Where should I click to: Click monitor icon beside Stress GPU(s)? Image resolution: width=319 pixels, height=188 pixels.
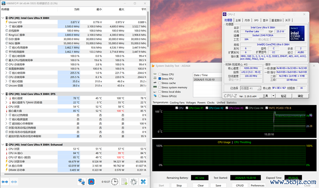click(155, 96)
